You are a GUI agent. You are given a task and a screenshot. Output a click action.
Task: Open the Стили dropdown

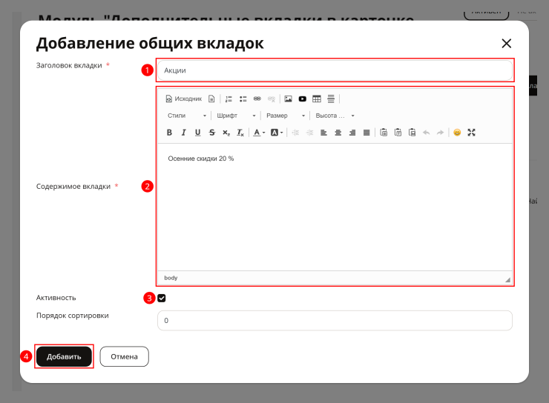tap(187, 116)
